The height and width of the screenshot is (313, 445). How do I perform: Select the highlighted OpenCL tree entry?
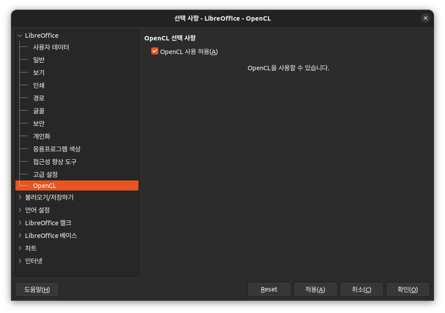[x=77, y=186]
